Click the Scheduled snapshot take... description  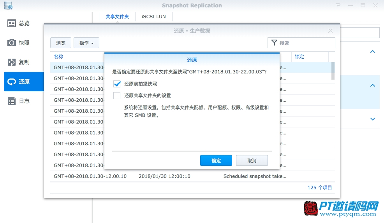255,176
